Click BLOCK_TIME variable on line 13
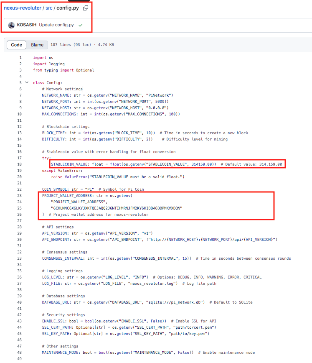This screenshot has height=363, width=312. (x=53, y=133)
